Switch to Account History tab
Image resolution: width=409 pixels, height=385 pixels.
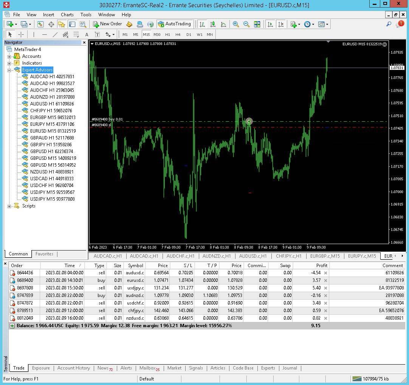74,368
